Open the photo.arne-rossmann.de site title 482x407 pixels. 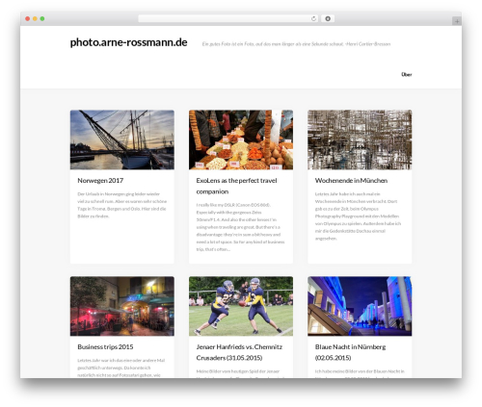point(128,42)
